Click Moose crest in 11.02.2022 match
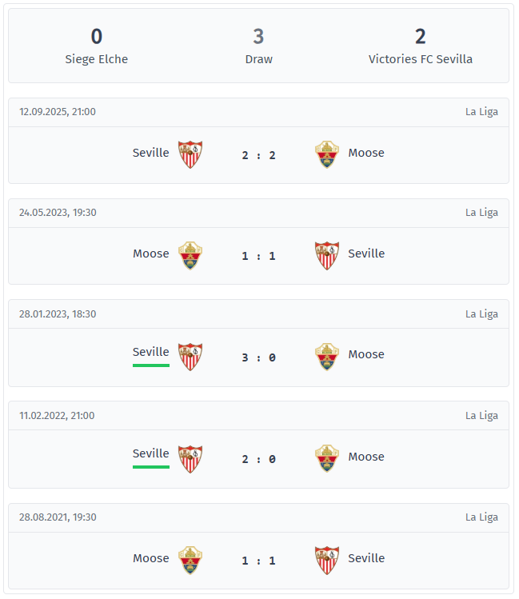Viewport: 519px width, 599px height. coord(327,458)
